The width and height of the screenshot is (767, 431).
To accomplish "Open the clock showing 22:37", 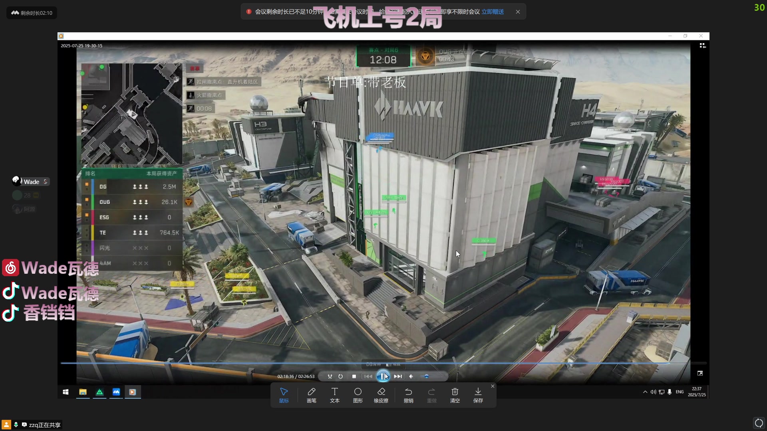I will [x=697, y=391].
